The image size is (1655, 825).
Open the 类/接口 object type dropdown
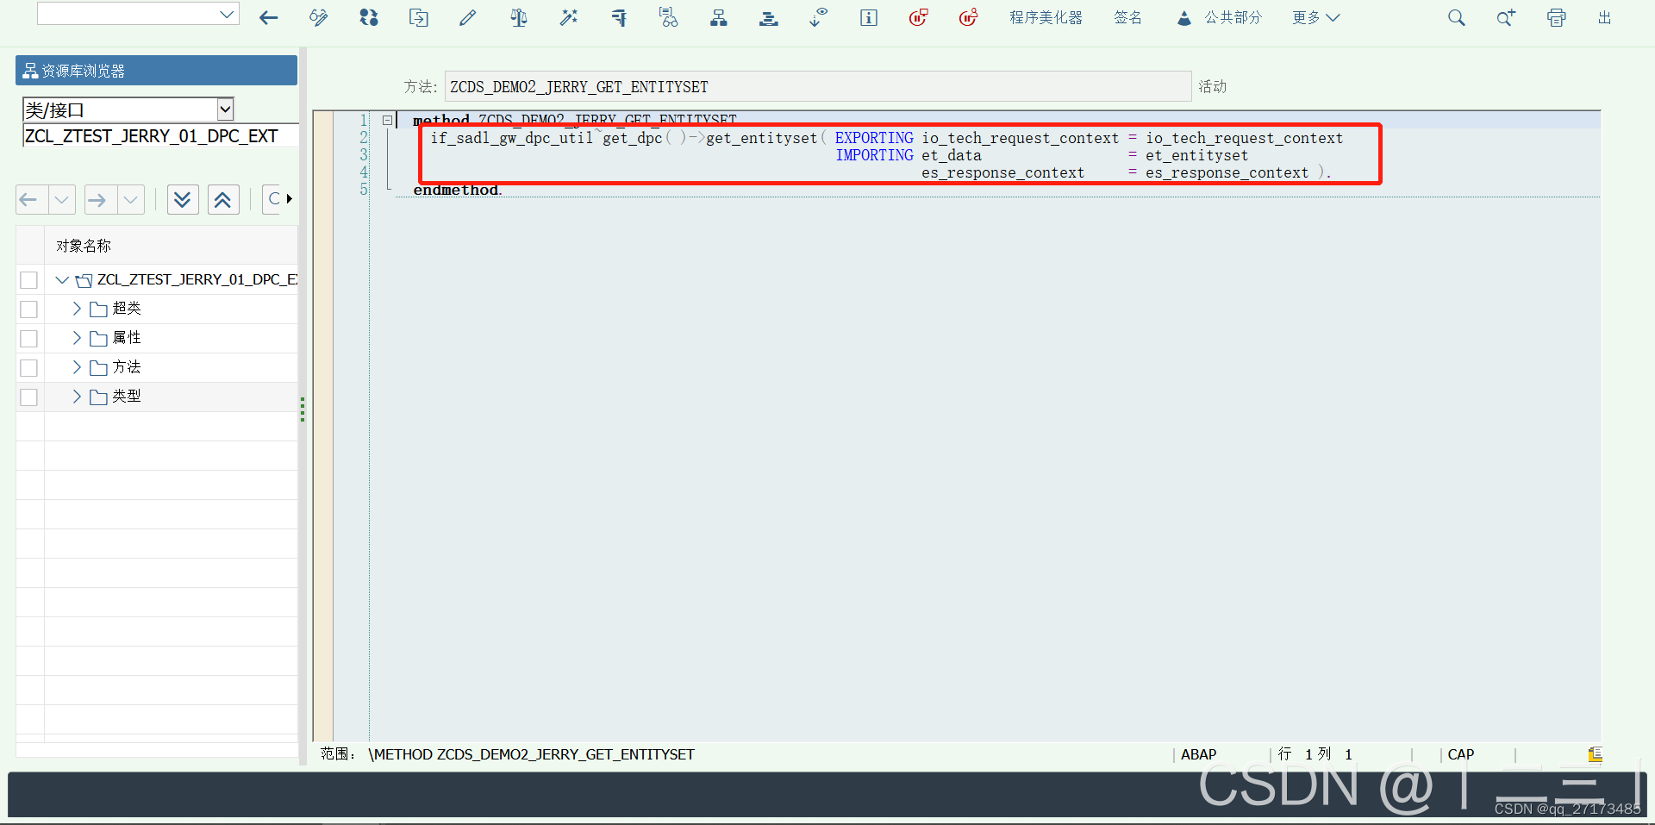tap(225, 109)
